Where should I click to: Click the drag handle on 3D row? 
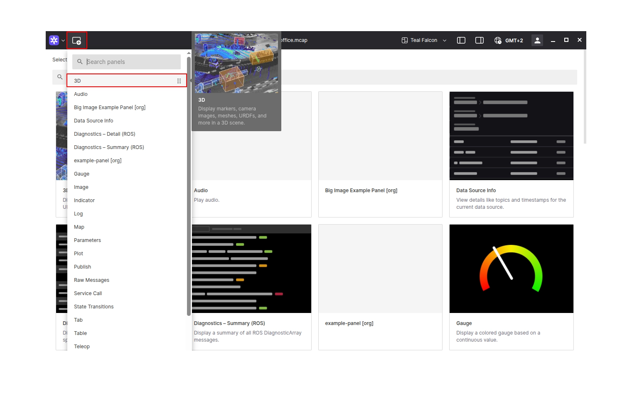pyautogui.click(x=179, y=81)
